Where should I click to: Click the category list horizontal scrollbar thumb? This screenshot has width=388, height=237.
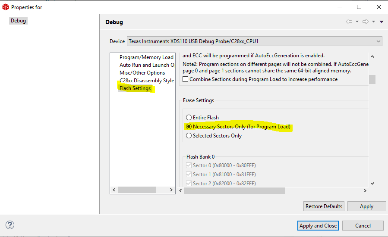(x=136, y=190)
